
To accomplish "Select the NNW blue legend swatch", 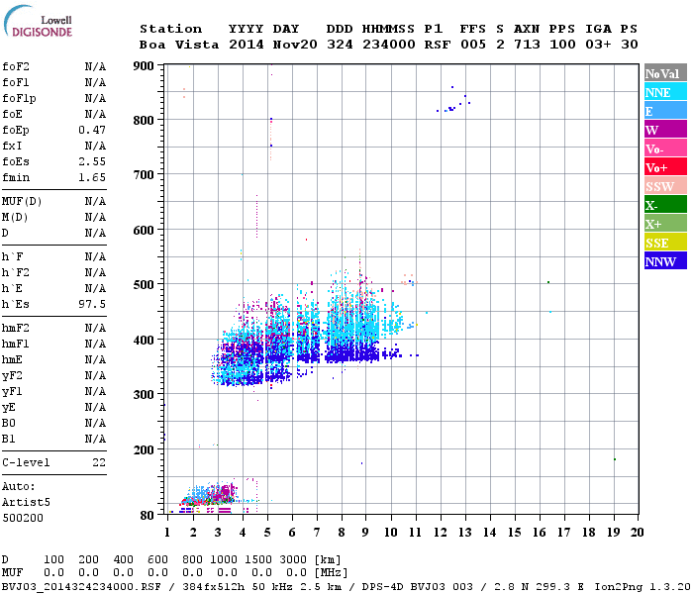I will tap(665, 260).
